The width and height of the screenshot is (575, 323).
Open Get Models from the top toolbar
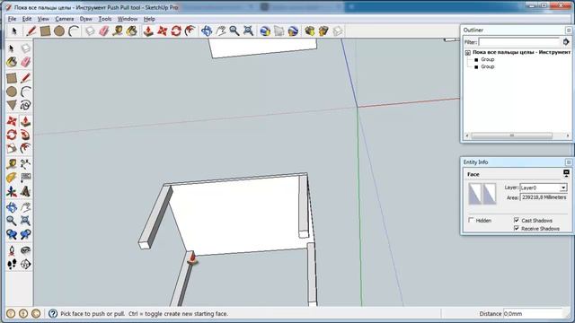pyautogui.click(x=309, y=31)
